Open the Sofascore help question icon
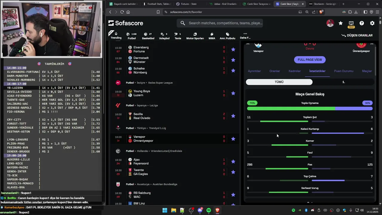 pos(362,23)
